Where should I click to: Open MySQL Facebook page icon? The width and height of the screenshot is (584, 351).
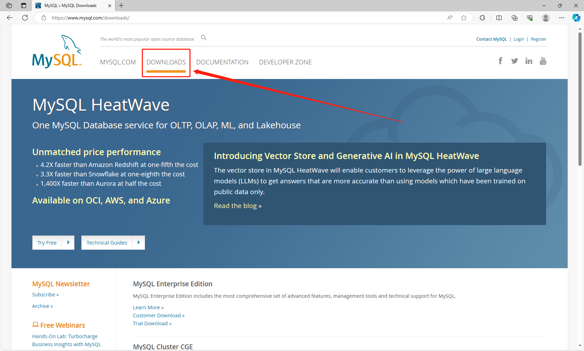(x=501, y=61)
